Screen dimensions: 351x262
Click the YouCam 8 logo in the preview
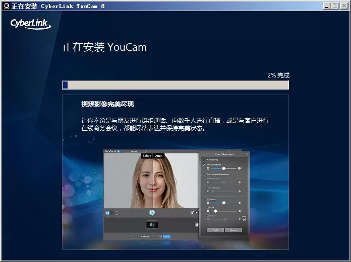[x=112, y=151]
